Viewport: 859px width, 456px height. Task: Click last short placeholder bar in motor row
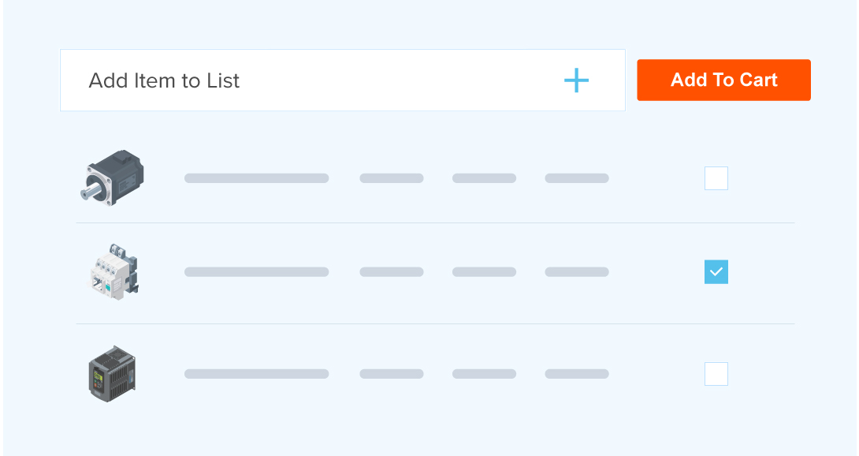click(577, 178)
